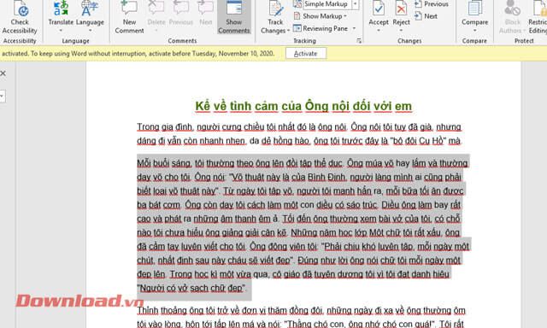Go to the Next change
The height and width of the screenshot is (328, 547).
tap(426, 16)
